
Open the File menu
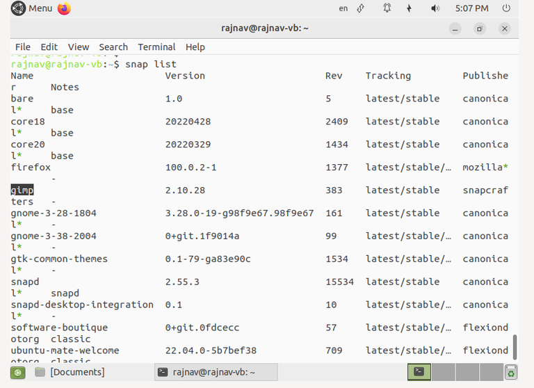pos(23,47)
